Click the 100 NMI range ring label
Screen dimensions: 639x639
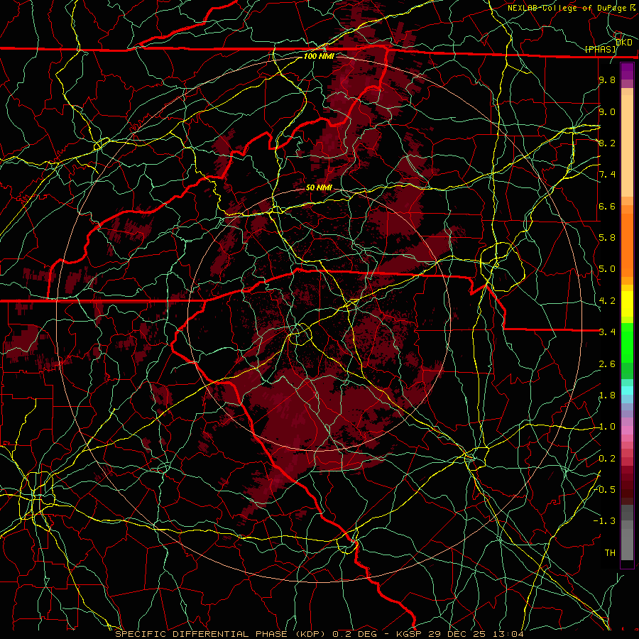click(x=319, y=56)
